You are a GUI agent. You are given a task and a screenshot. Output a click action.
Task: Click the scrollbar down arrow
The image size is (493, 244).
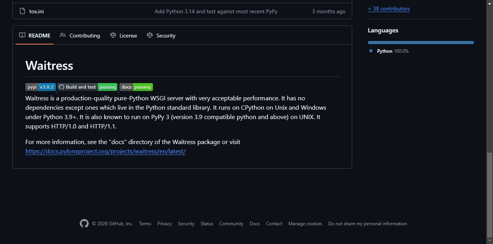(x=489, y=241)
